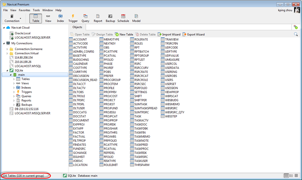The image size is (302, 180).
Task: Switch to icon list view mode
Action: [x=286, y=176]
